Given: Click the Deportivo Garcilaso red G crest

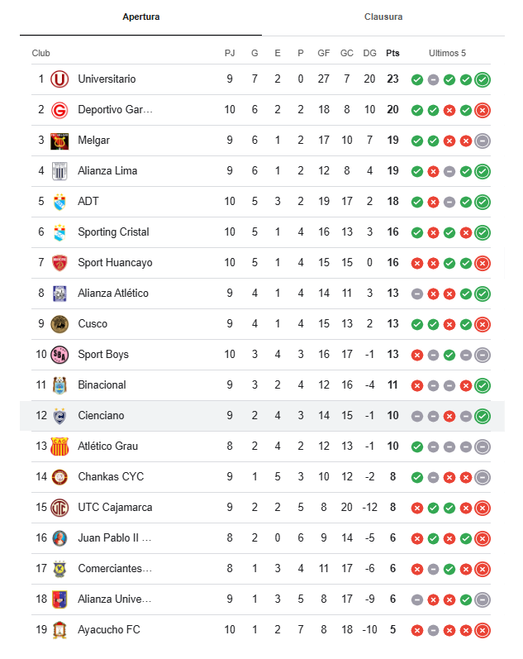Looking at the screenshot, I should pyautogui.click(x=59, y=110).
